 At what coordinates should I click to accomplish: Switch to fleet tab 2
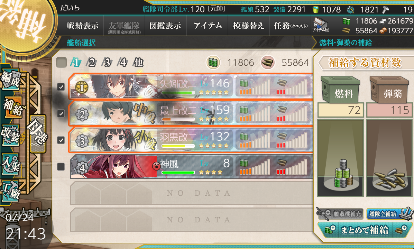[x=92, y=63]
